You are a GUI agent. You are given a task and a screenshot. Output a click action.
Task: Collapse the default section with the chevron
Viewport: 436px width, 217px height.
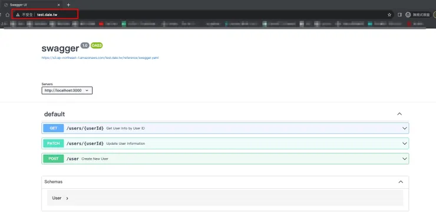(399, 113)
